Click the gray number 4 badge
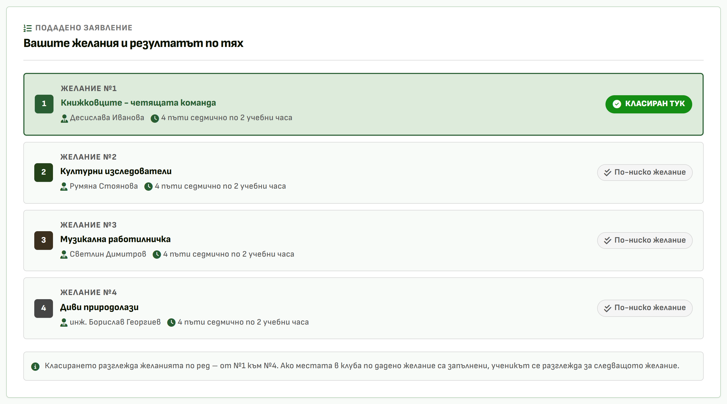Screen dimensions: 727x404 [x=43, y=308]
